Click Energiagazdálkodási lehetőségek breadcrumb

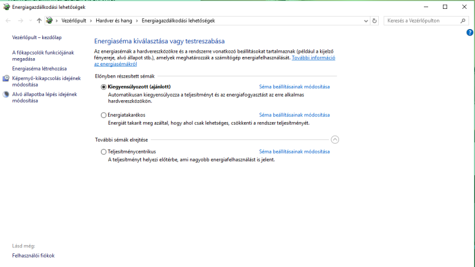coord(178,21)
